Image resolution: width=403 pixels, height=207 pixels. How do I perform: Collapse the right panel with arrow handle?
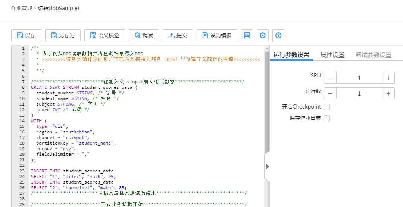tap(267, 166)
